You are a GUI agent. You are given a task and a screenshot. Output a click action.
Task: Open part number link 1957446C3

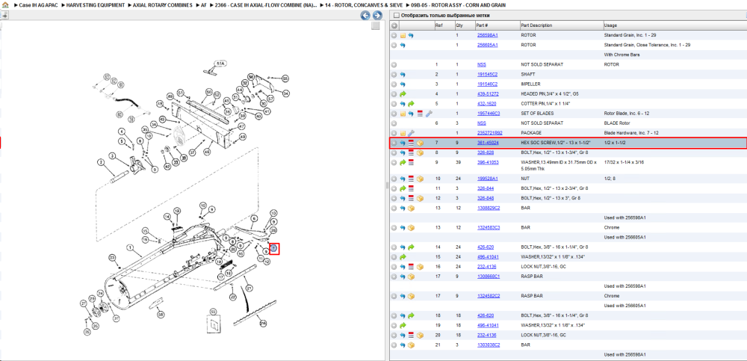489,114
